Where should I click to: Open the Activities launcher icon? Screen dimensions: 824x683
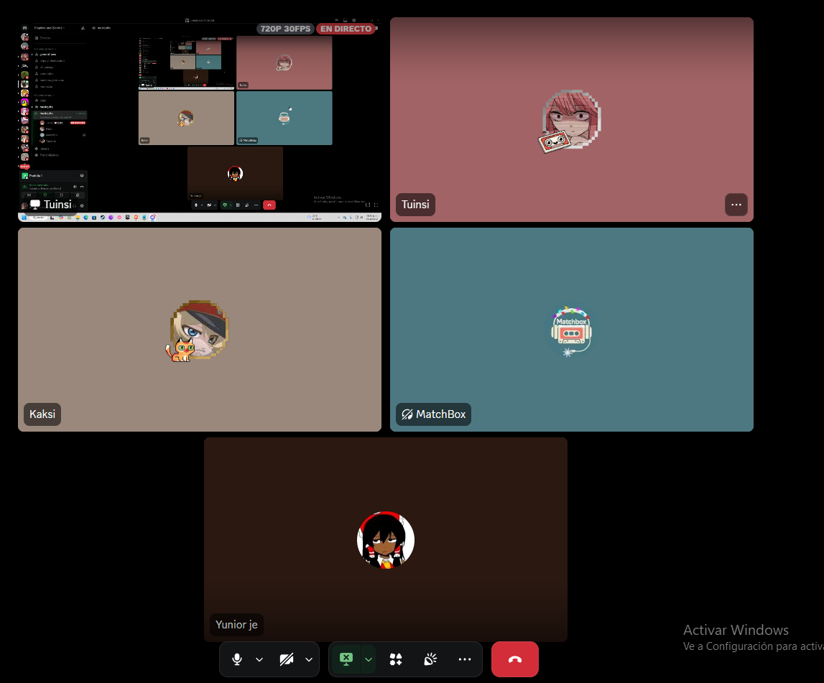pyautogui.click(x=396, y=659)
